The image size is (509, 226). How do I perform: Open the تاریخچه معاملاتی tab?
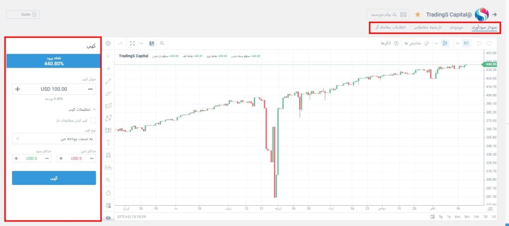pyautogui.click(x=426, y=27)
